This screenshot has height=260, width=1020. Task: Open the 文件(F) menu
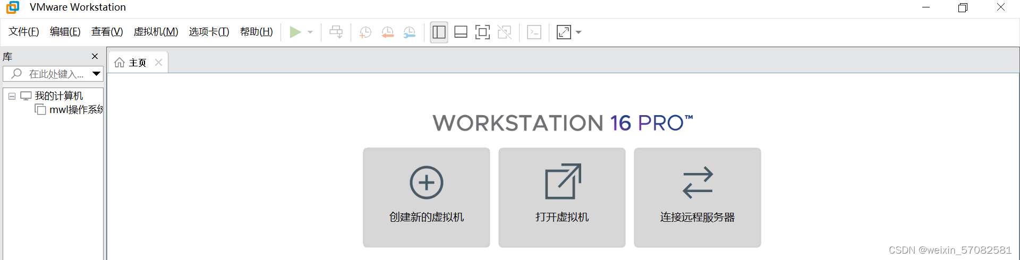(24, 32)
